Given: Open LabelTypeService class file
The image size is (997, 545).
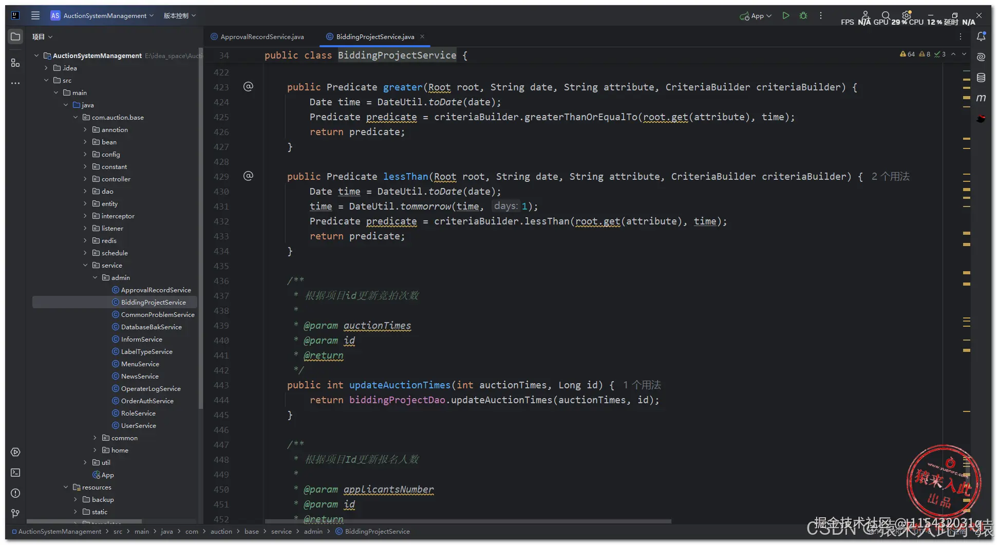Looking at the screenshot, I should 146,351.
